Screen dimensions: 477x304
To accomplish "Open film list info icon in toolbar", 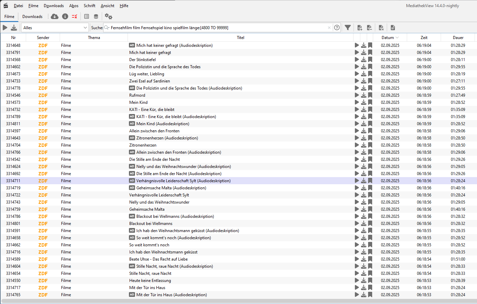I will [65, 16].
